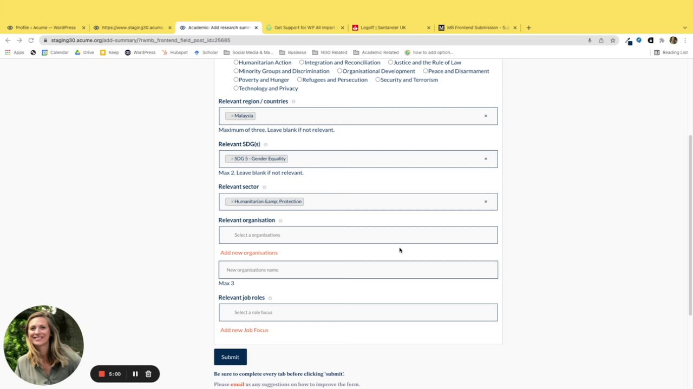Image resolution: width=693 pixels, height=389 pixels.
Task: Open the WordPress bookmark
Action: point(140,52)
